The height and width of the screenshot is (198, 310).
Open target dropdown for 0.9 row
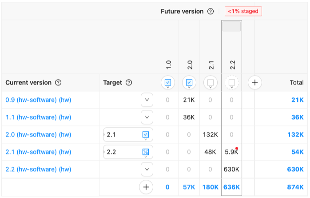point(147,100)
